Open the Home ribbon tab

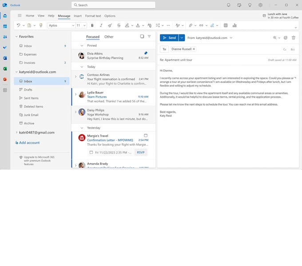click(30, 16)
